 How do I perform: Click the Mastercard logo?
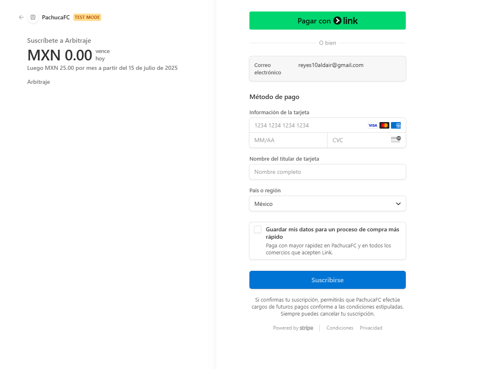384,125
